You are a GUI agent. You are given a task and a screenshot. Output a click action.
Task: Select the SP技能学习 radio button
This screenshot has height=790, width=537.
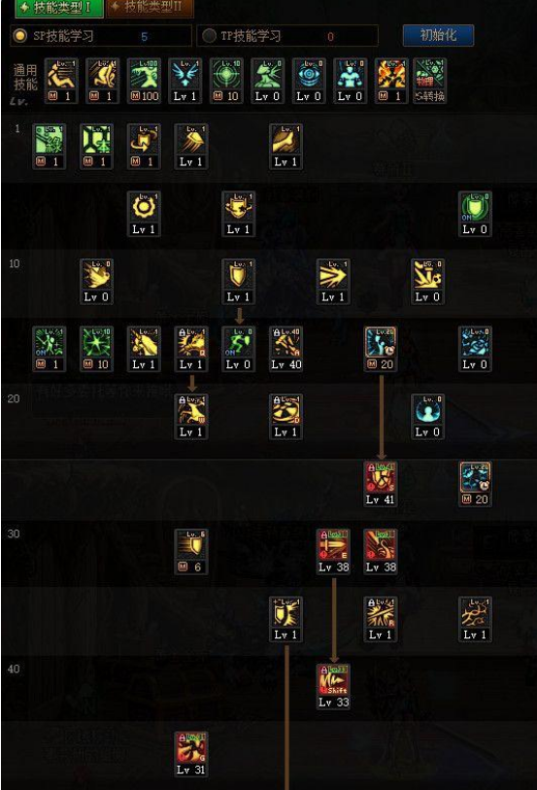click(x=19, y=36)
